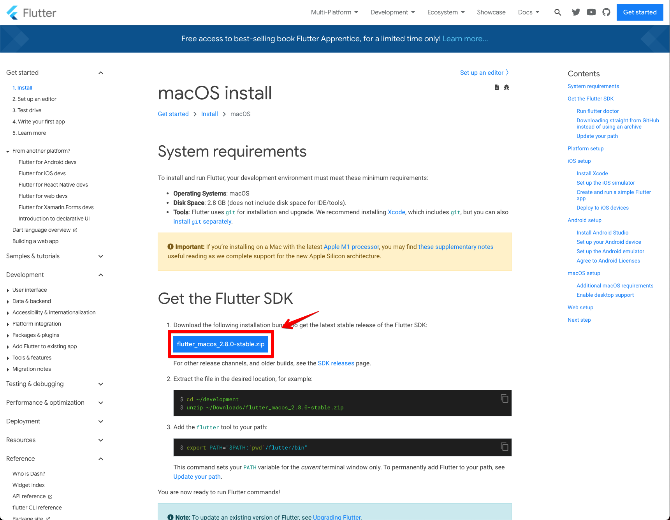Open the site search magnifier icon
This screenshot has width=670, height=520.
(558, 12)
